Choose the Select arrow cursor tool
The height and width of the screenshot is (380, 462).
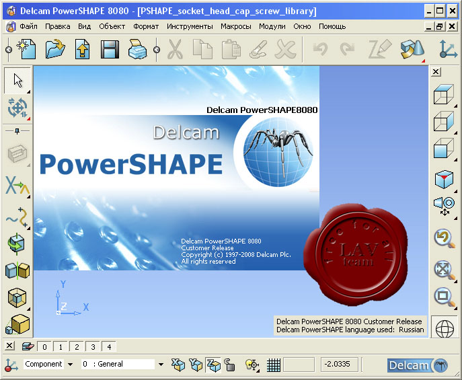pyautogui.click(x=17, y=81)
